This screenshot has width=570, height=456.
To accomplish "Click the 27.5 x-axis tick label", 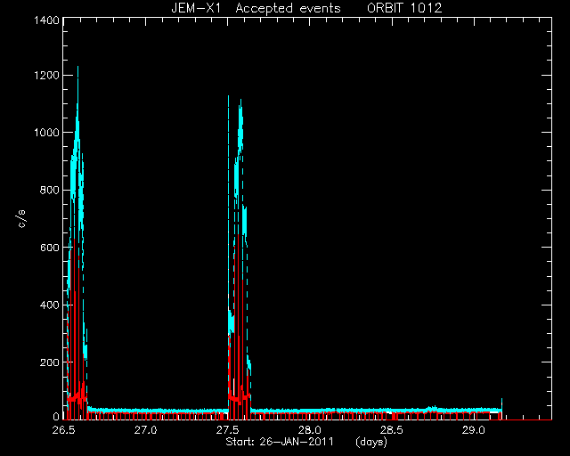I will 228,430.
